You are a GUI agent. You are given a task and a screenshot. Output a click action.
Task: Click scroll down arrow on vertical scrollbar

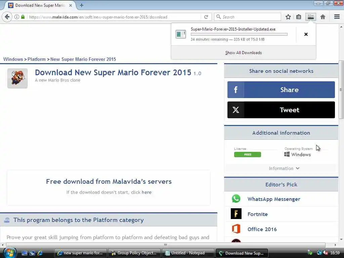pyautogui.click(x=341, y=239)
